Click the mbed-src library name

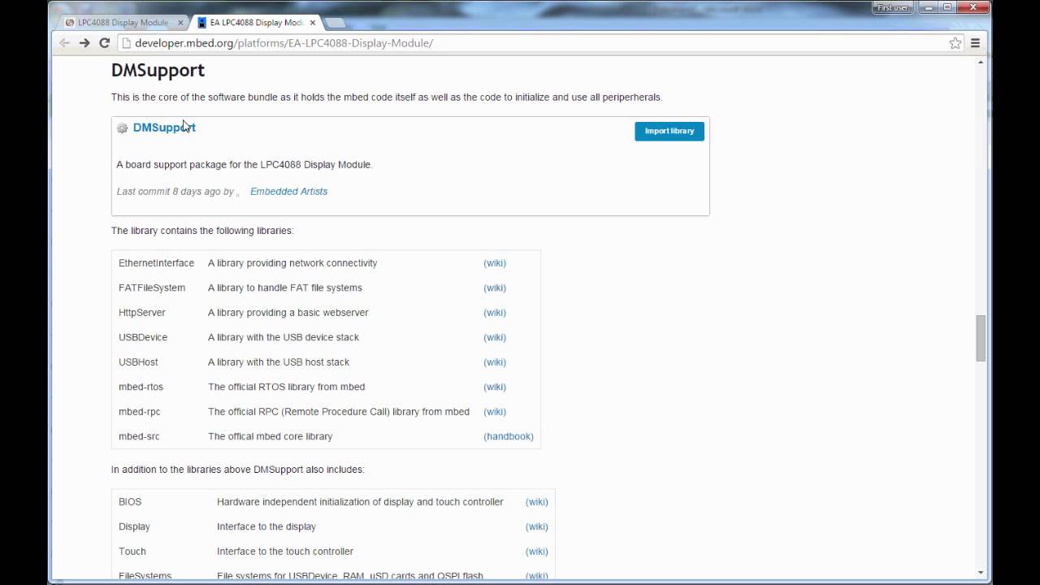(139, 436)
